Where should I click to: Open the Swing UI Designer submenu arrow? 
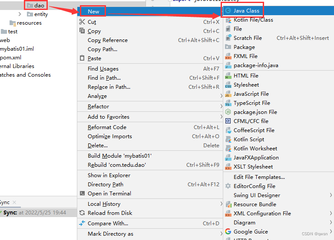(x=331, y=195)
